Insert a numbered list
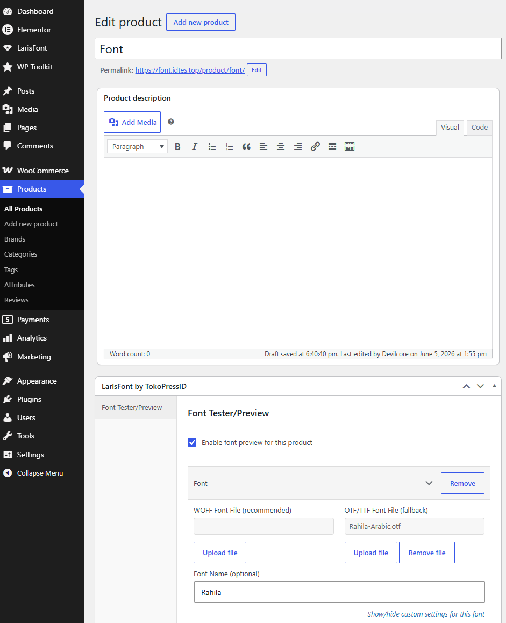The width and height of the screenshot is (506, 623). pyautogui.click(x=229, y=147)
